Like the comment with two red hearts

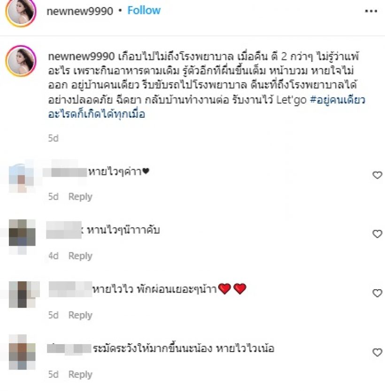pos(377,293)
